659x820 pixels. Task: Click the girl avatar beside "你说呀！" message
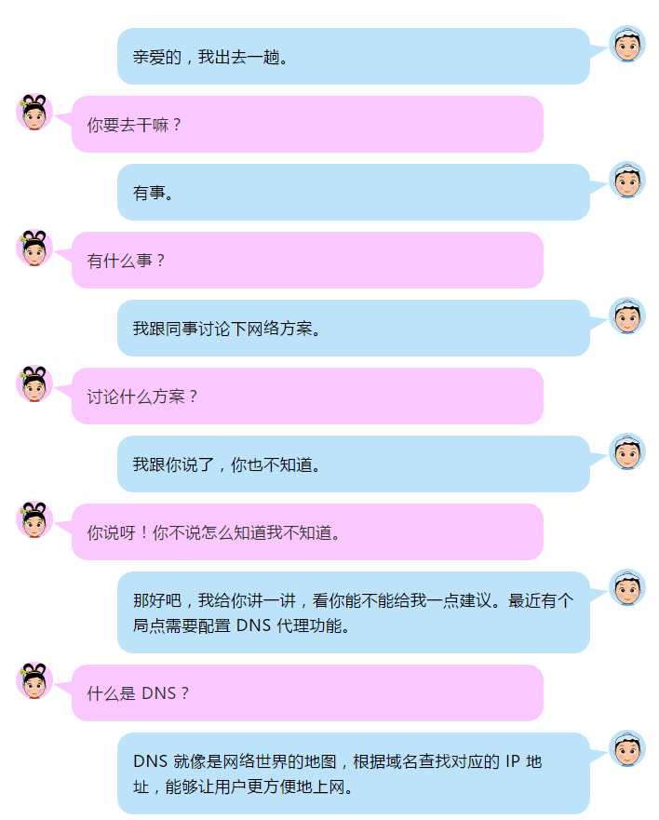(x=34, y=519)
